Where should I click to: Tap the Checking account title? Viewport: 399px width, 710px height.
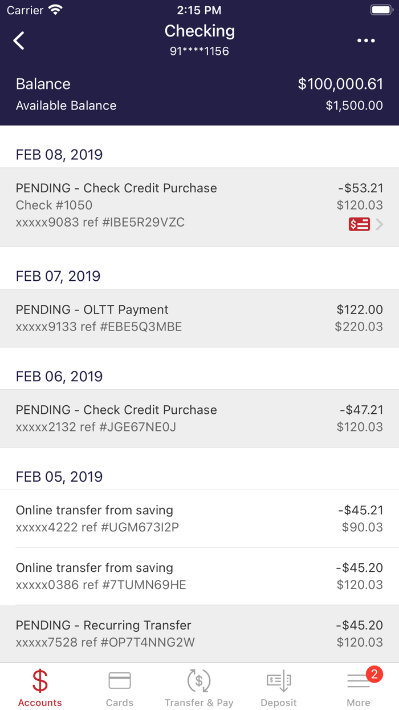coord(199,31)
